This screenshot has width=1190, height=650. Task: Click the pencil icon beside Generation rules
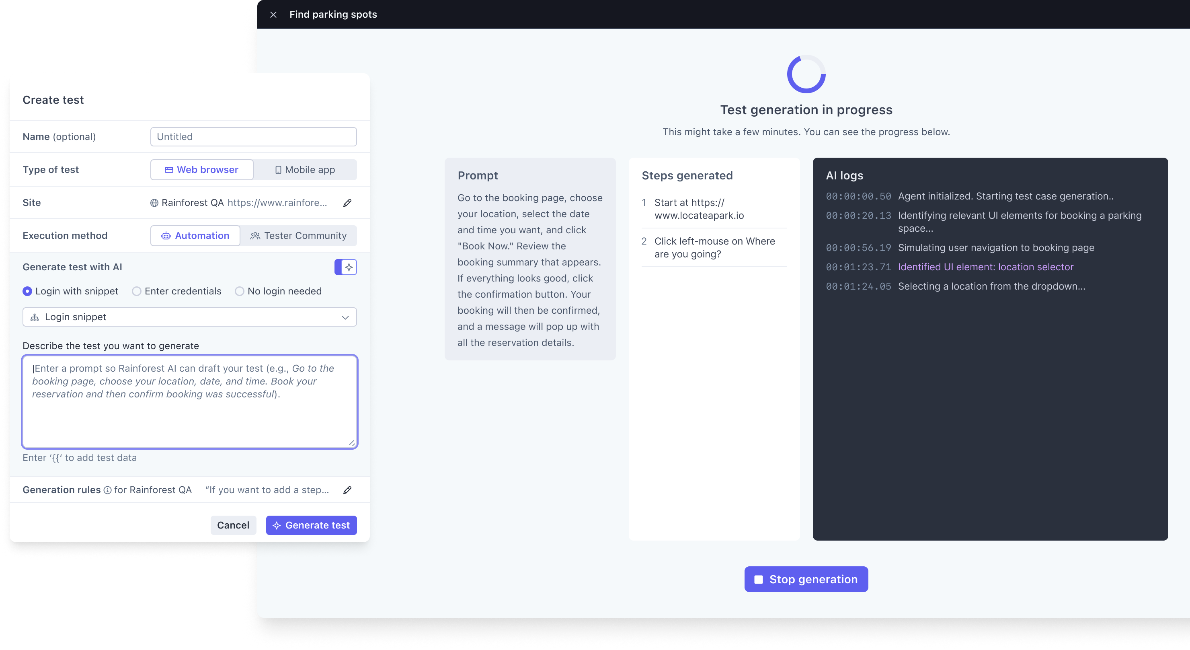pos(347,490)
